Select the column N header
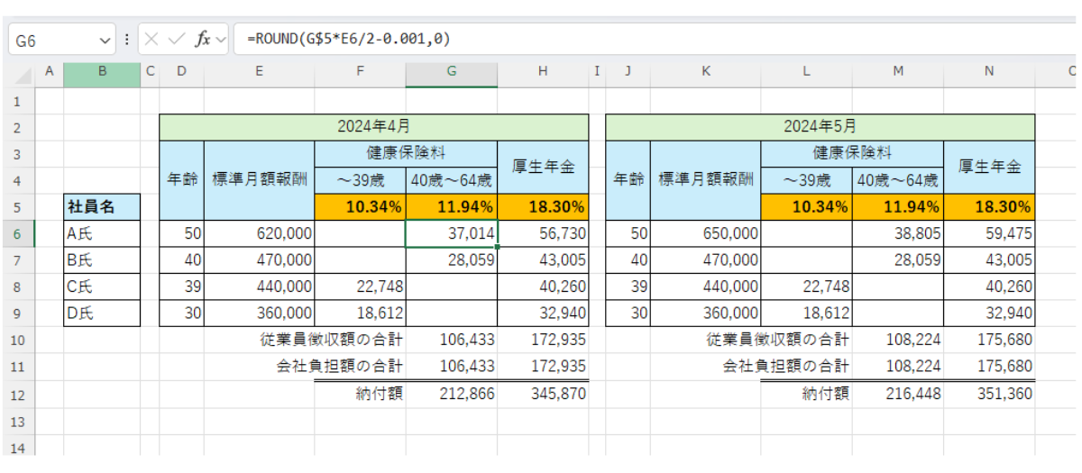Image resolution: width=1082 pixels, height=473 pixels. click(988, 70)
